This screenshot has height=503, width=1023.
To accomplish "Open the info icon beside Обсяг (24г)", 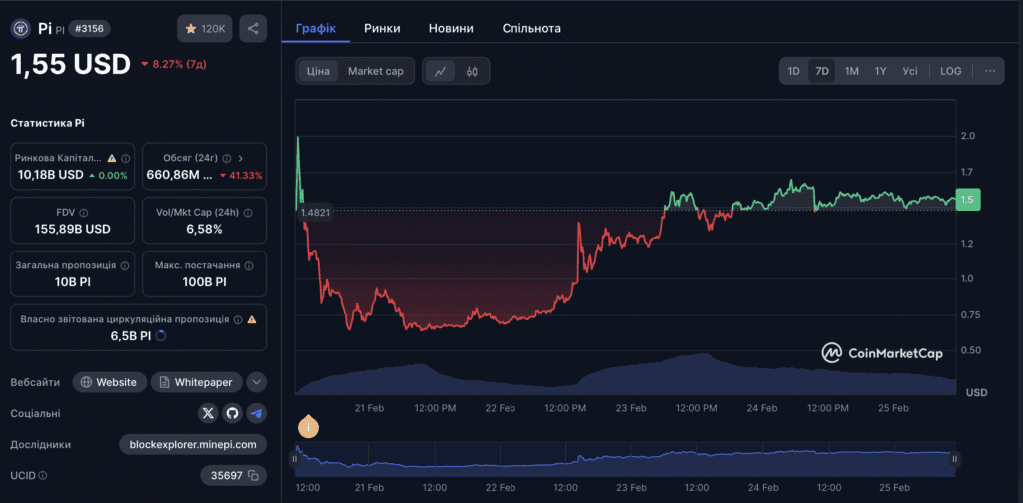I will point(227,158).
